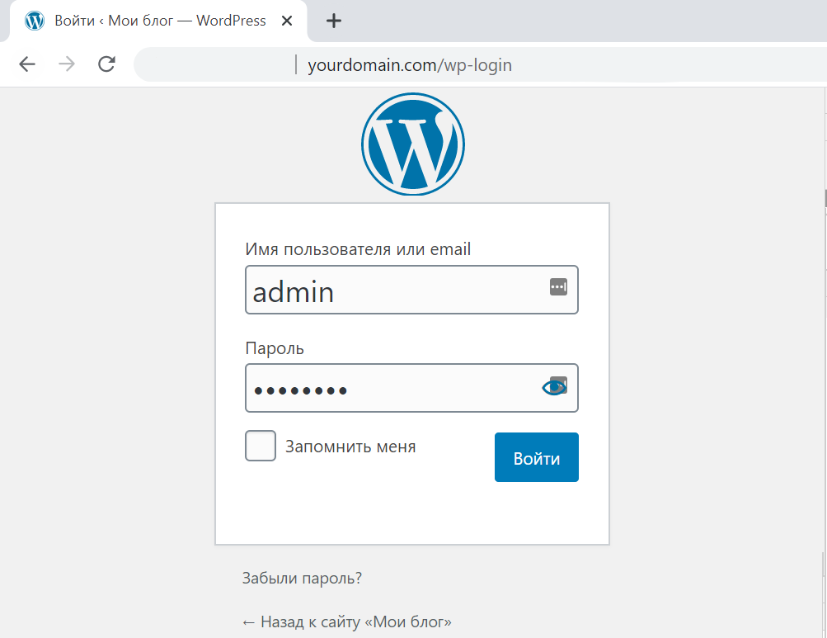Reload the wp-login page

click(x=106, y=64)
